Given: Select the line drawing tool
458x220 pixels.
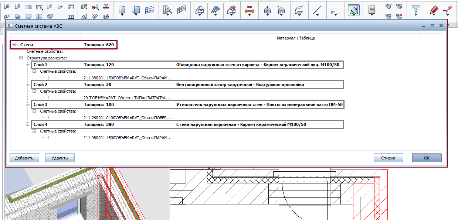Looking at the screenshot, I should [x=317, y=10].
